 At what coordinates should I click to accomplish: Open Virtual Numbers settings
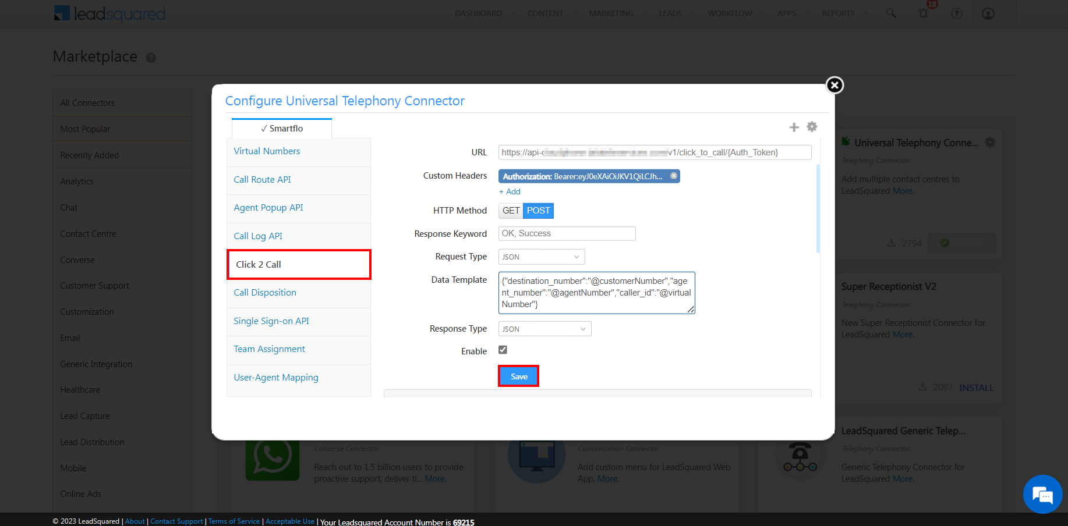(299, 151)
